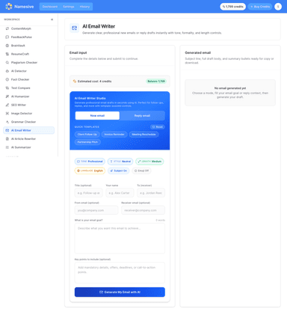This screenshot has width=287, height=312.
Task: Focus the To (receiver) field
Action: (x=151, y=193)
